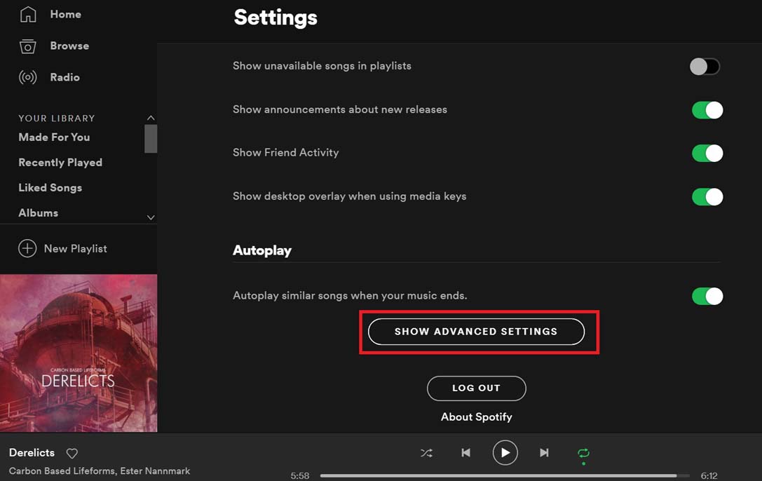The width and height of the screenshot is (762, 481).
Task: Open Recently Played from the library
Action: 60,162
